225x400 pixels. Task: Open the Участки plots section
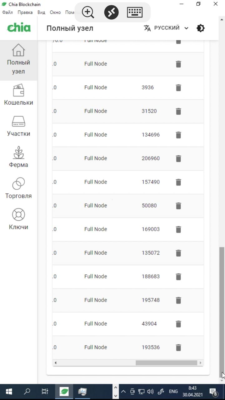tap(18, 127)
